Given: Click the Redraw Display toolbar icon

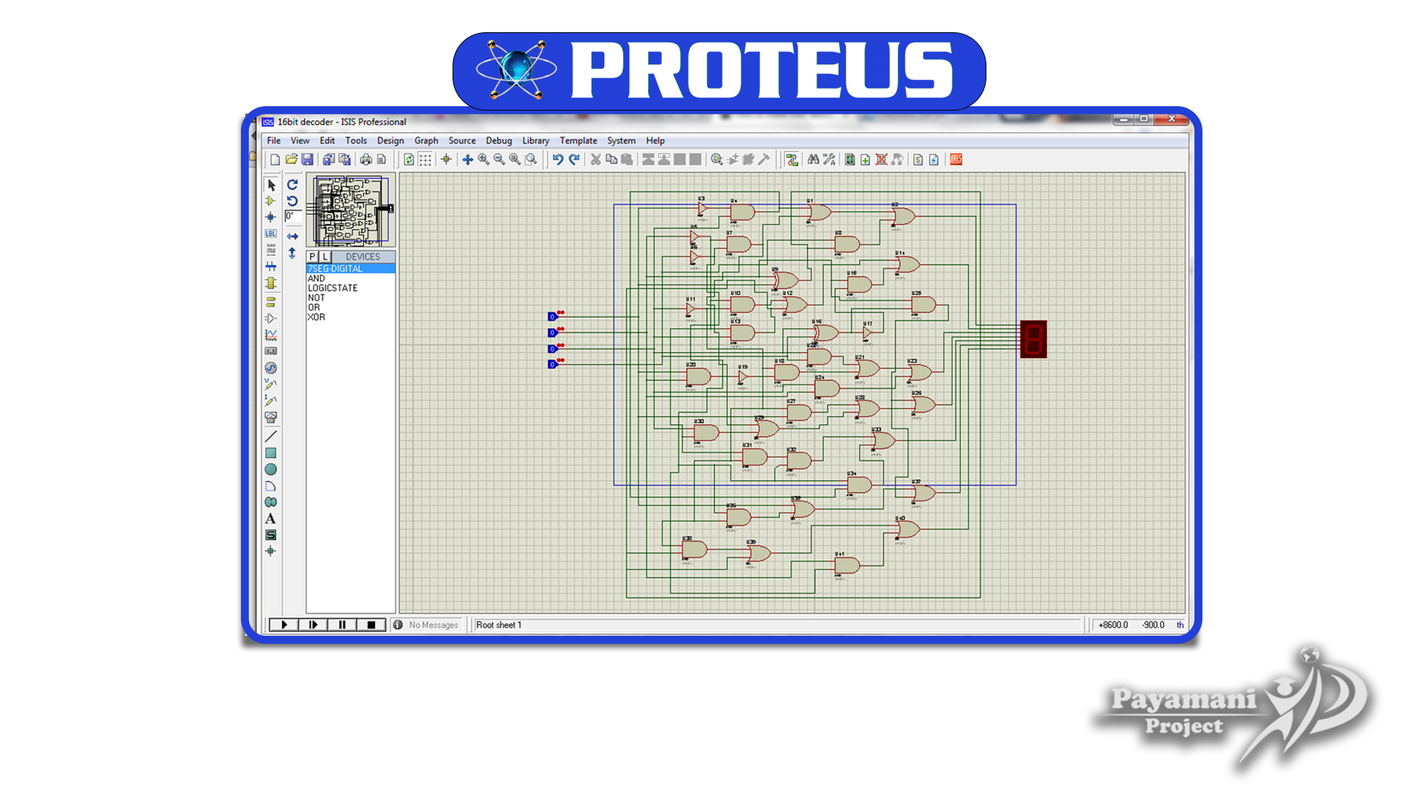Looking at the screenshot, I should tap(409, 160).
